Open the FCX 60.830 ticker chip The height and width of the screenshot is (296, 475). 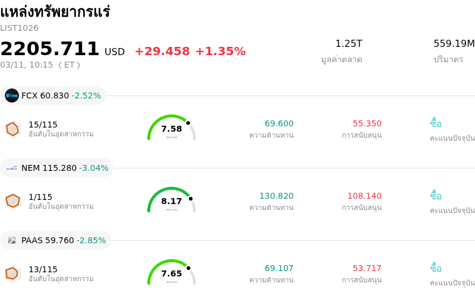53,96
